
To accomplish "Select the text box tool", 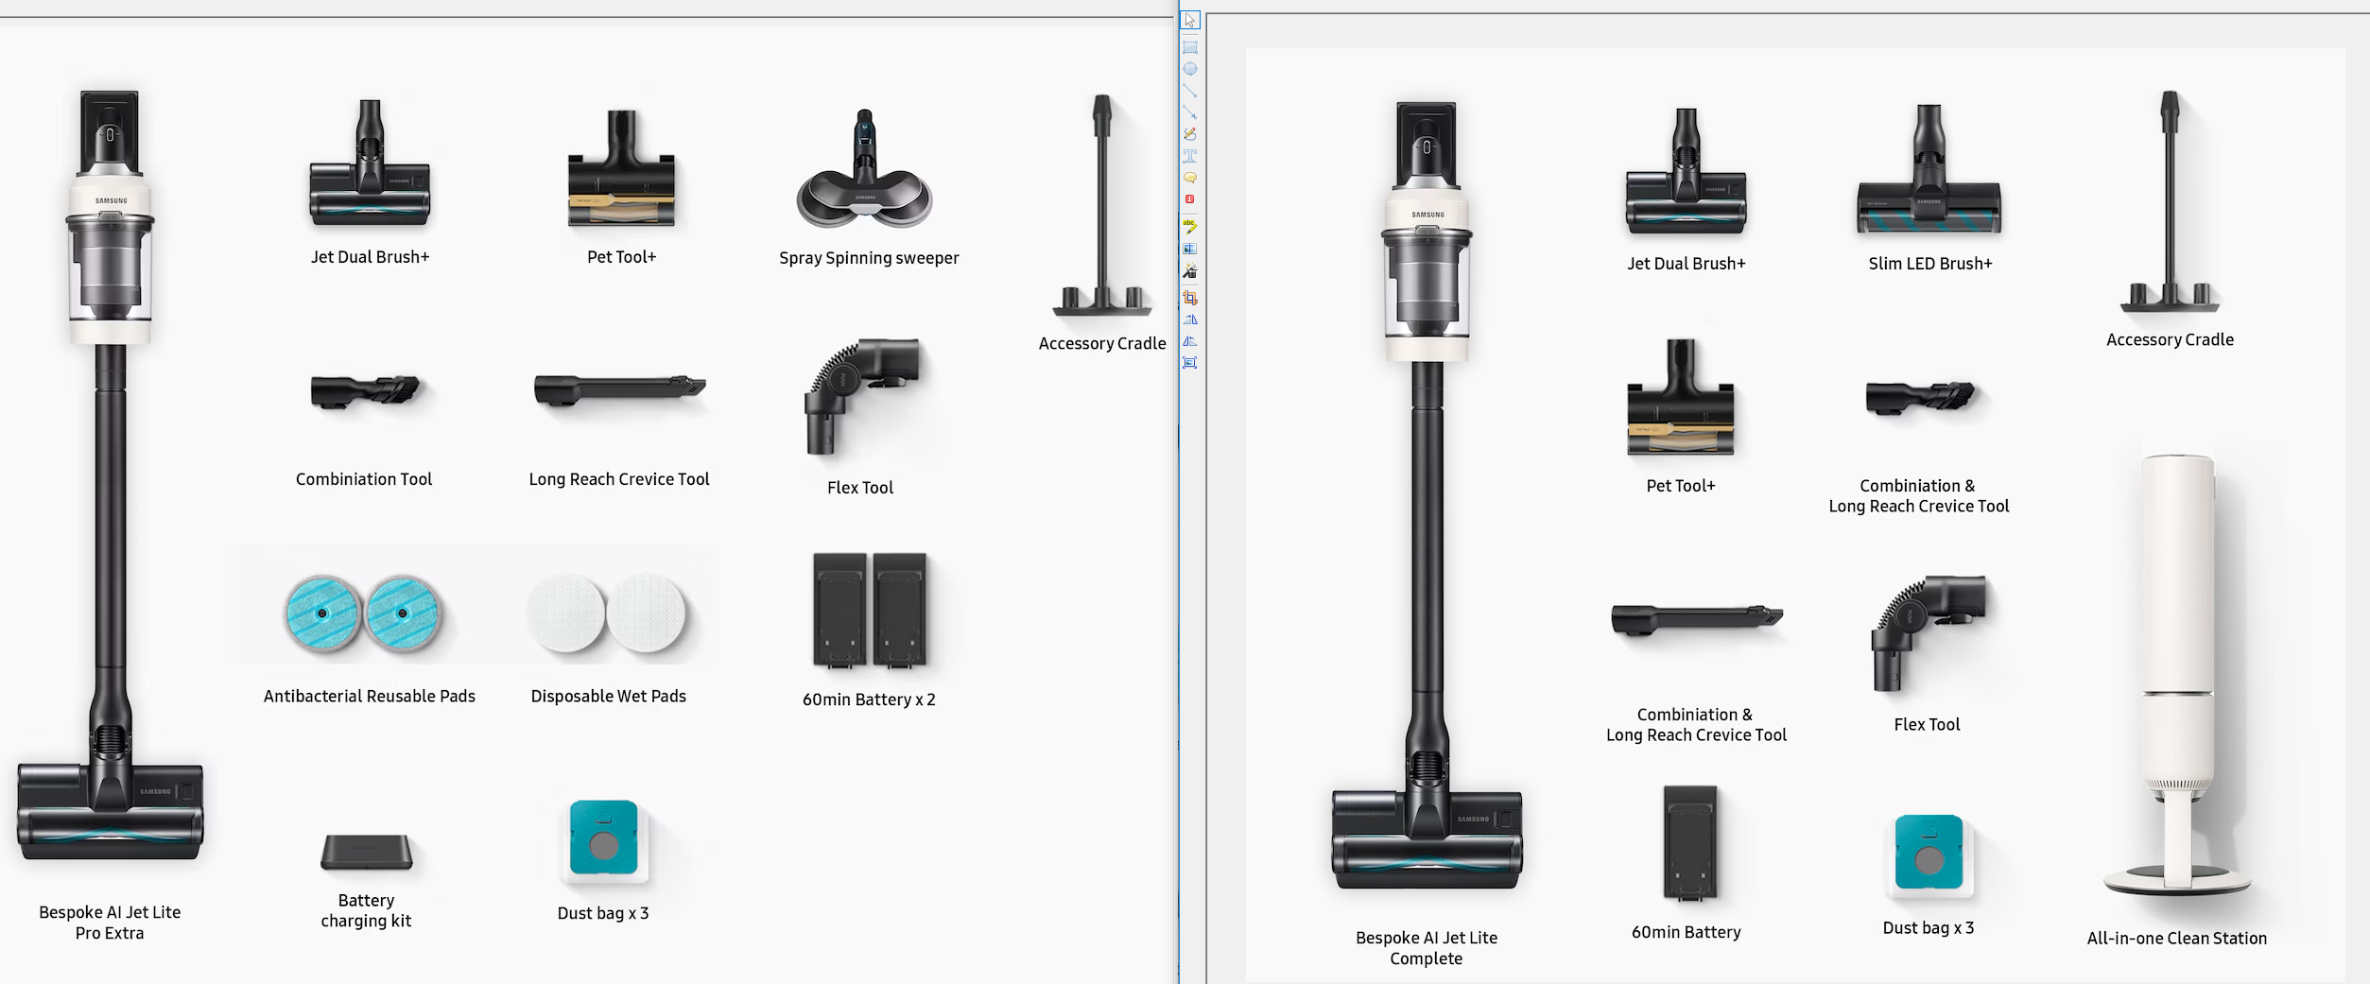I will 1190,156.
